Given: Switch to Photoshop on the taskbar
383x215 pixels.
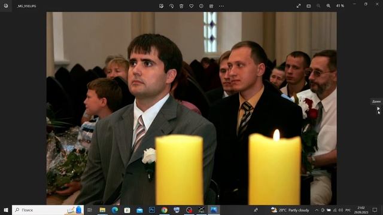Looking at the screenshot, I should 152,210.
